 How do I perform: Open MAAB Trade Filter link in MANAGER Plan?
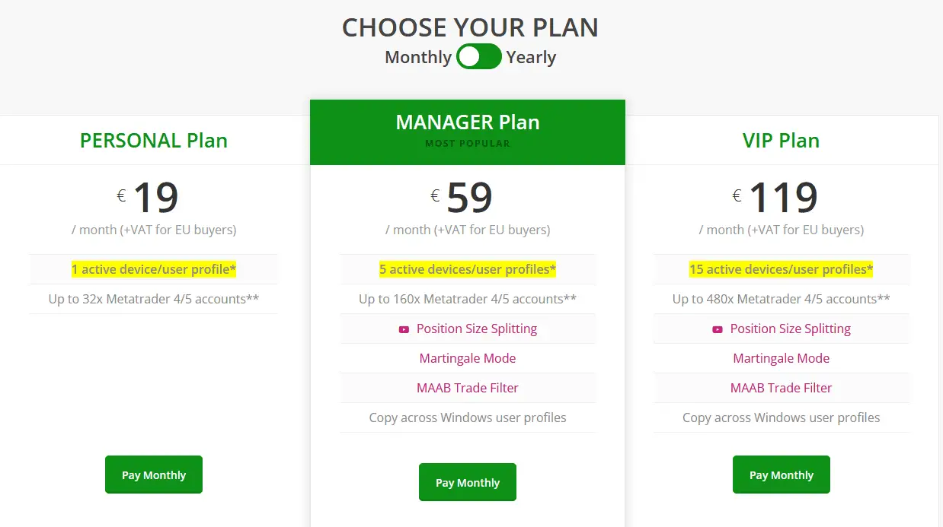[x=468, y=388]
